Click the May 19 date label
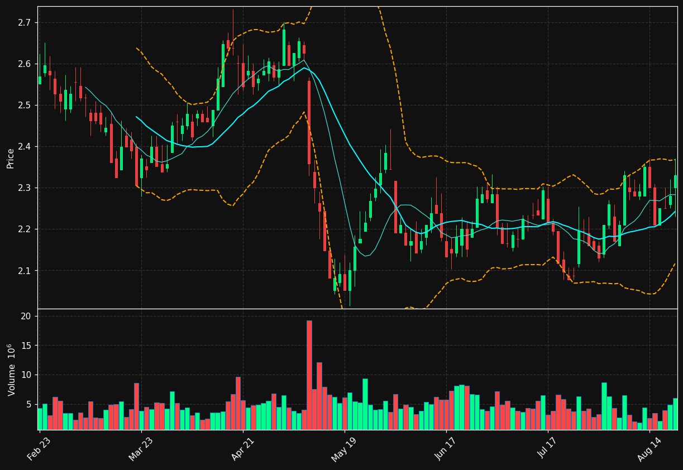683x470 pixels. [x=344, y=448]
